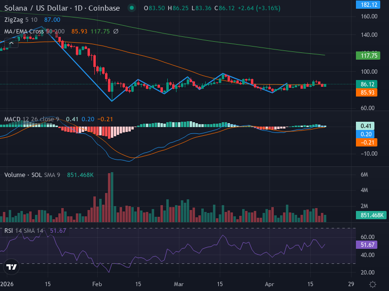Open the MACD 12 26 close 9 legend
The image size is (389, 291).
point(32,119)
